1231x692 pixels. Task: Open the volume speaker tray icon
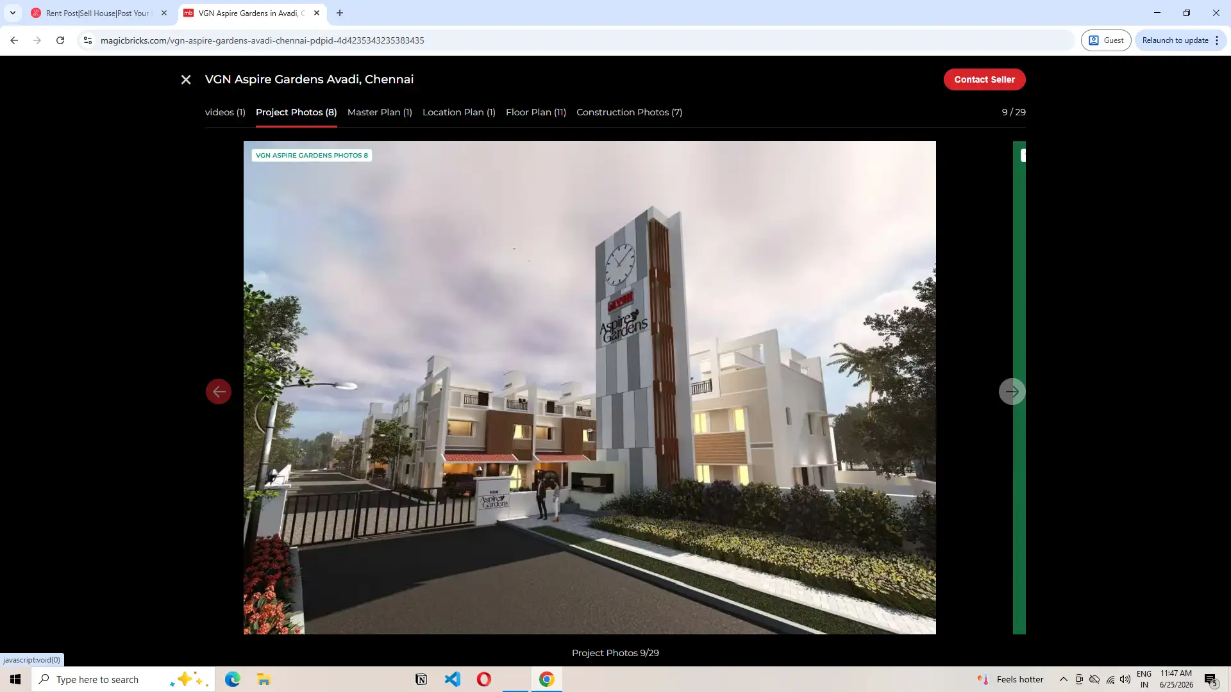[x=1125, y=679]
